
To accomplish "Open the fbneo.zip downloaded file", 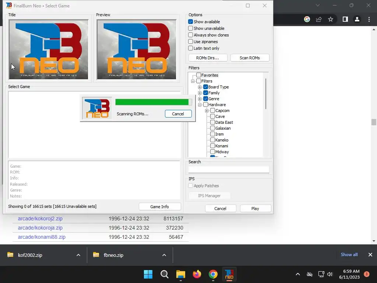I will (x=113, y=255).
